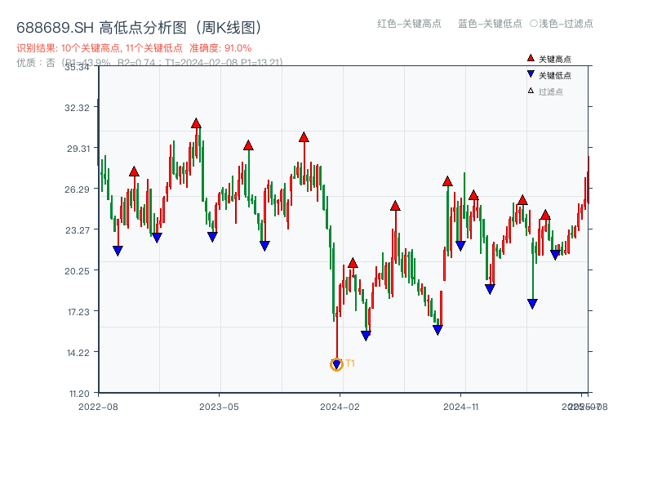Select the last red high marker near 24.3
The image size is (653, 490).
tap(545, 215)
